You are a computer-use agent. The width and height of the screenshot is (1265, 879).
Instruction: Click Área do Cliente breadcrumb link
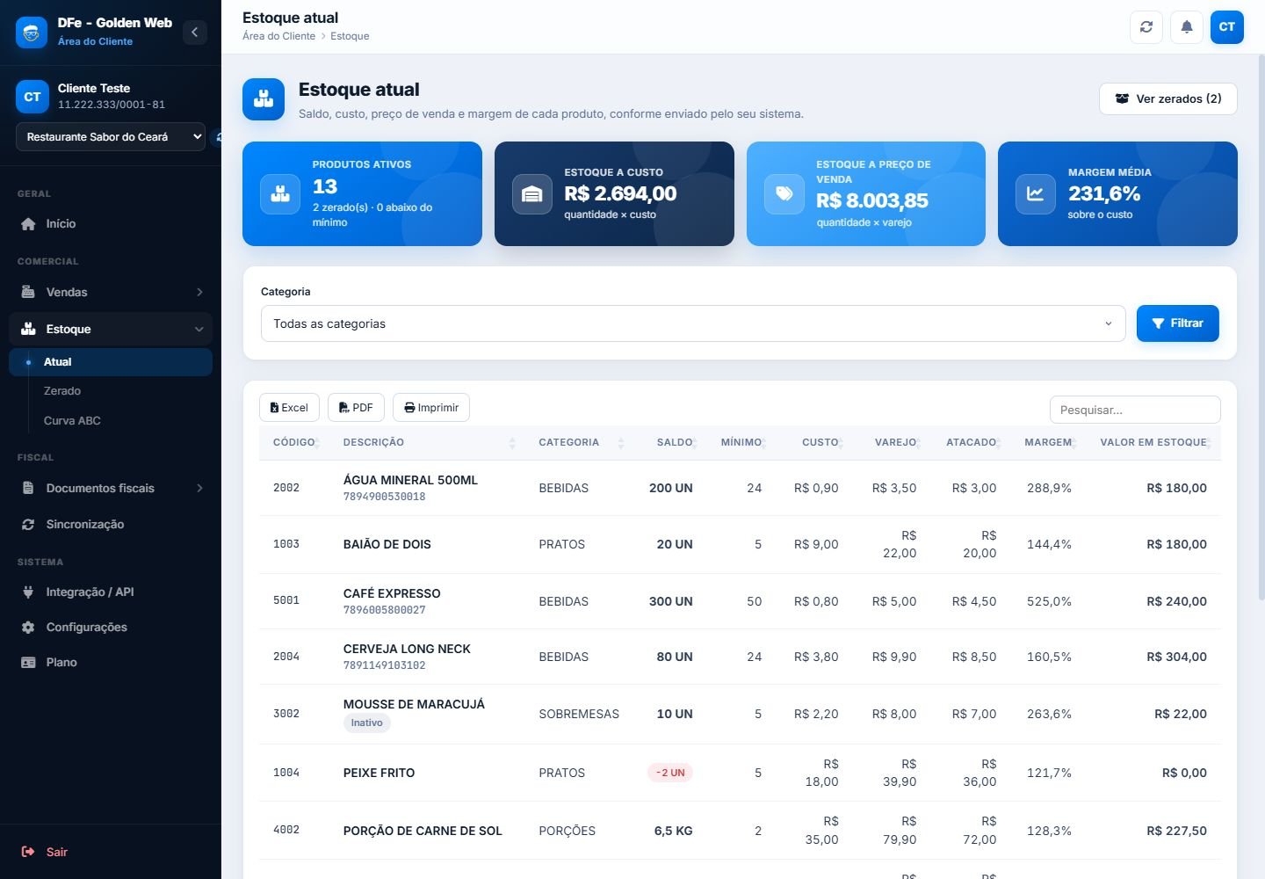pos(278,36)
